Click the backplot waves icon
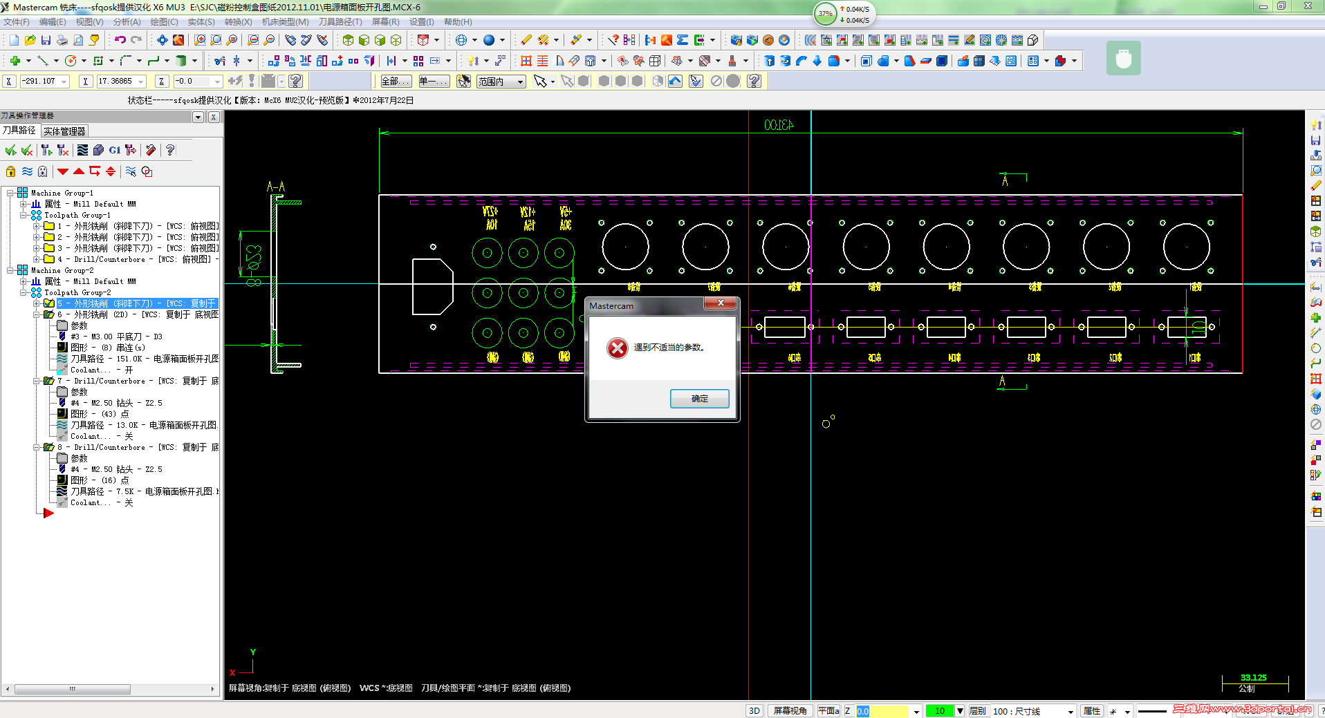Viewport: 1325px width, 718px height. click(82, 150)
